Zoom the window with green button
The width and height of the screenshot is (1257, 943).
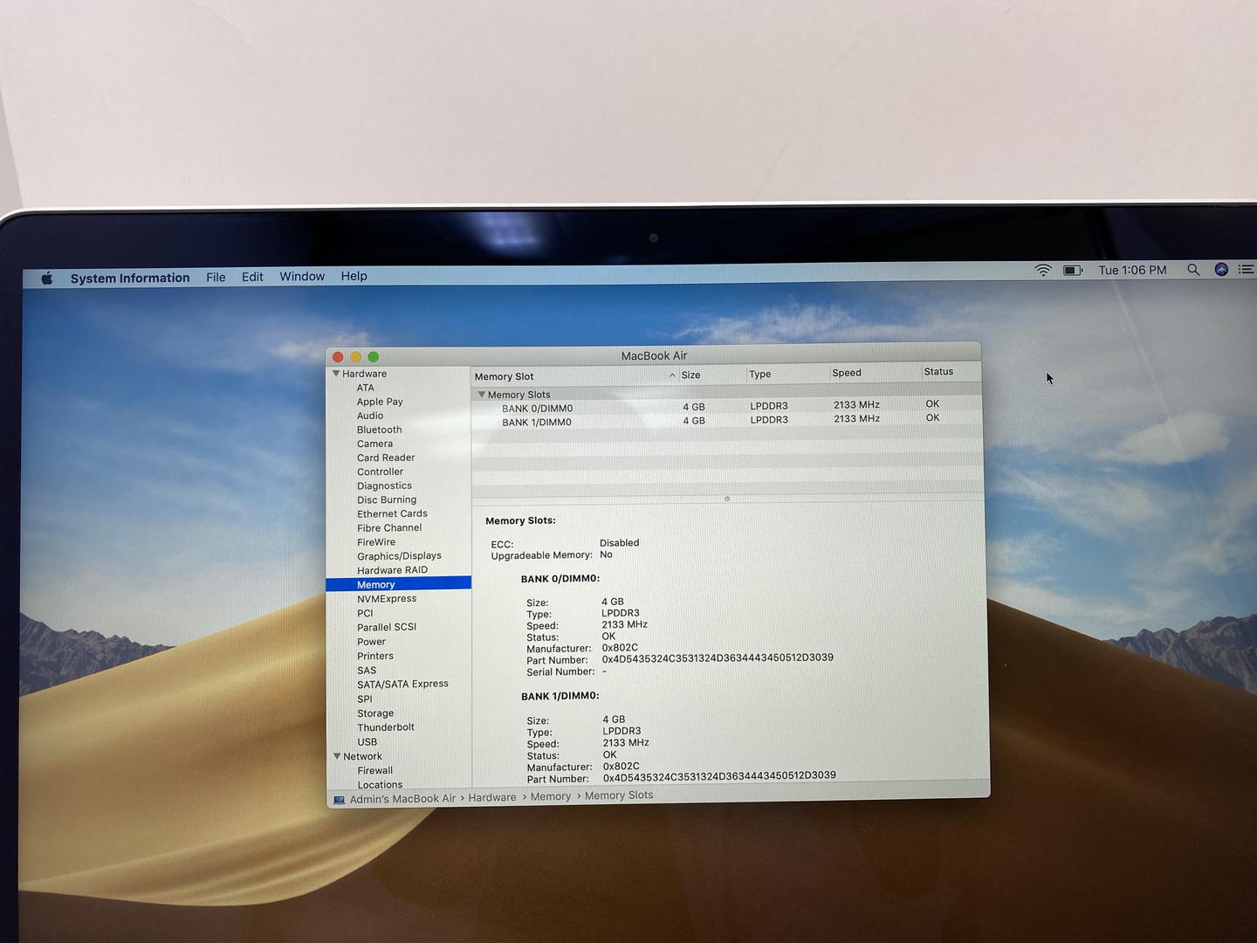[373, 357]
